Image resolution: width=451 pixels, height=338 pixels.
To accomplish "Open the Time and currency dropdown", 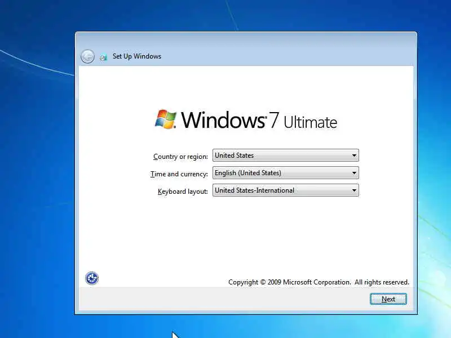I will (x=286, y=173).
